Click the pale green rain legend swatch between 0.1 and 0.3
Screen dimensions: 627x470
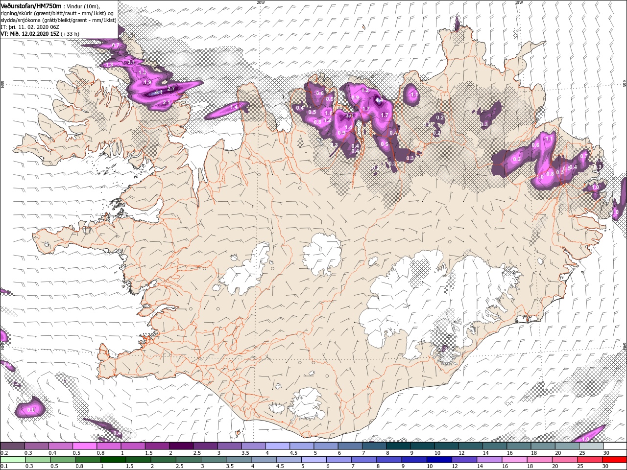[13, 460]
